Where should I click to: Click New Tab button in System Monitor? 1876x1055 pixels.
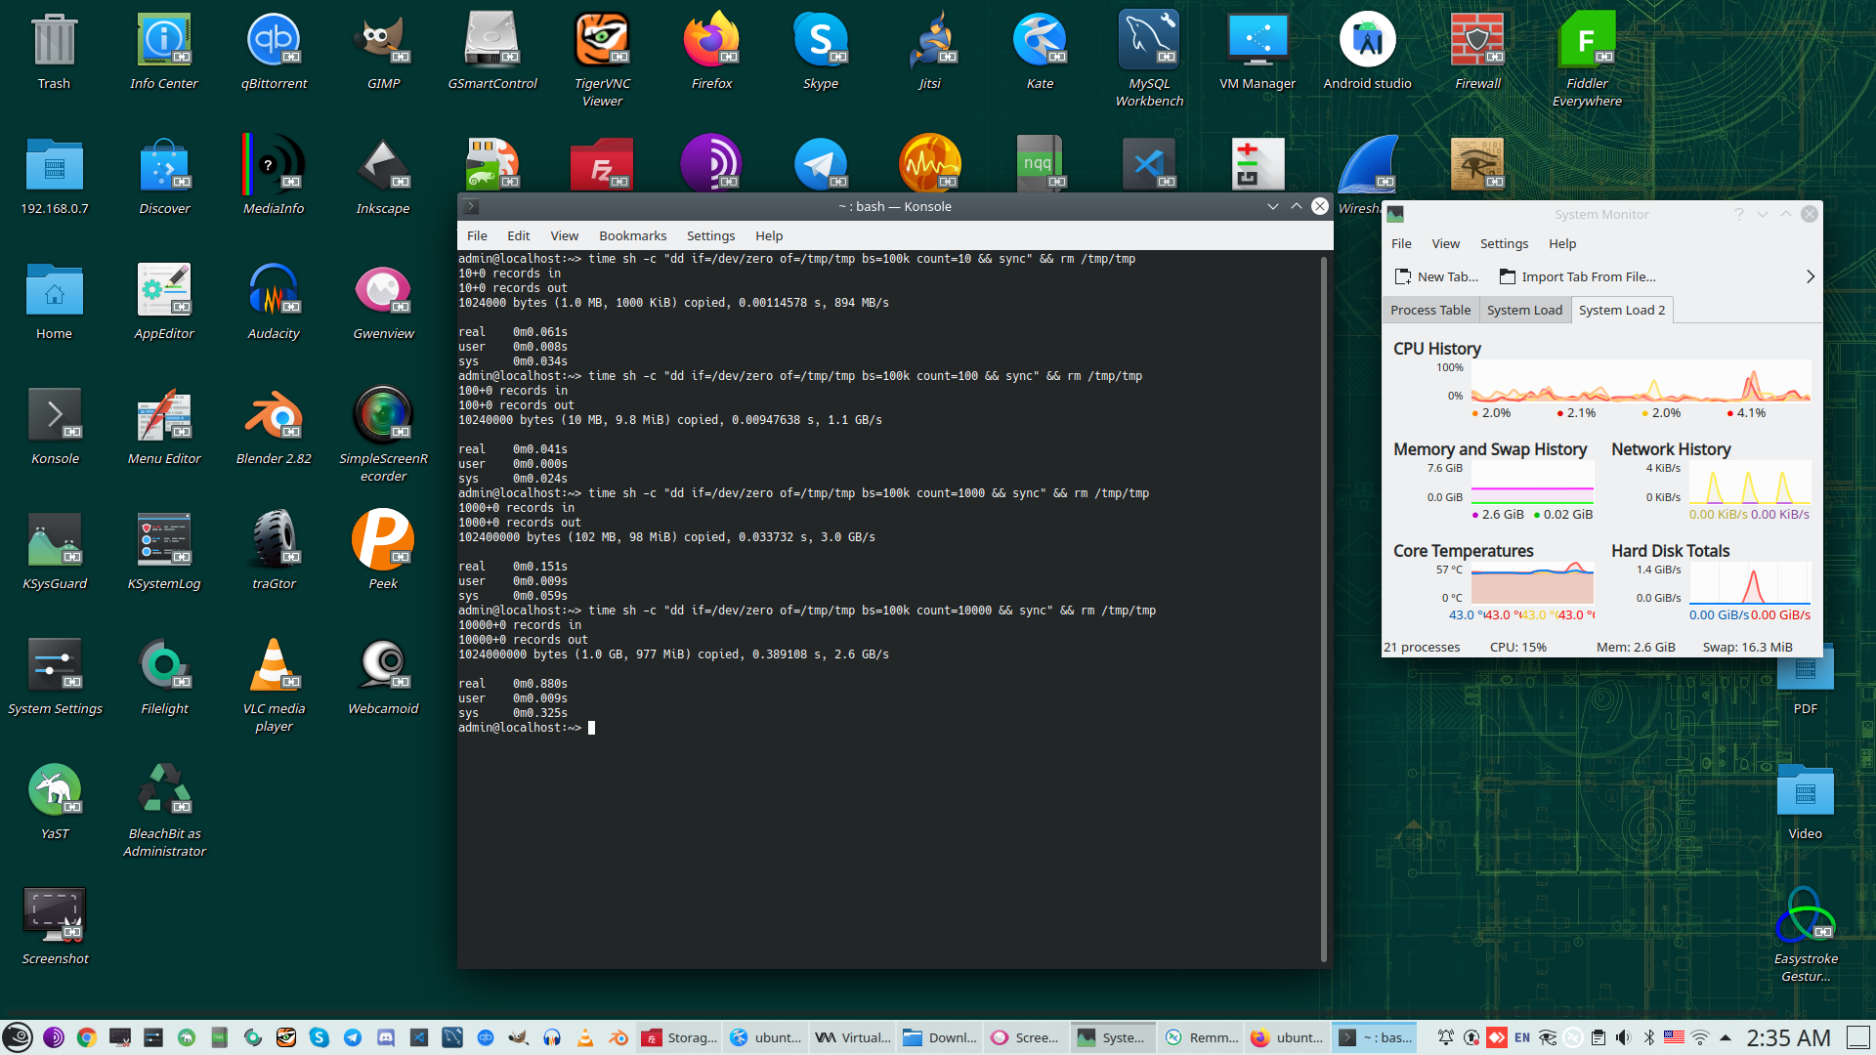click(x=1436, y=276)
